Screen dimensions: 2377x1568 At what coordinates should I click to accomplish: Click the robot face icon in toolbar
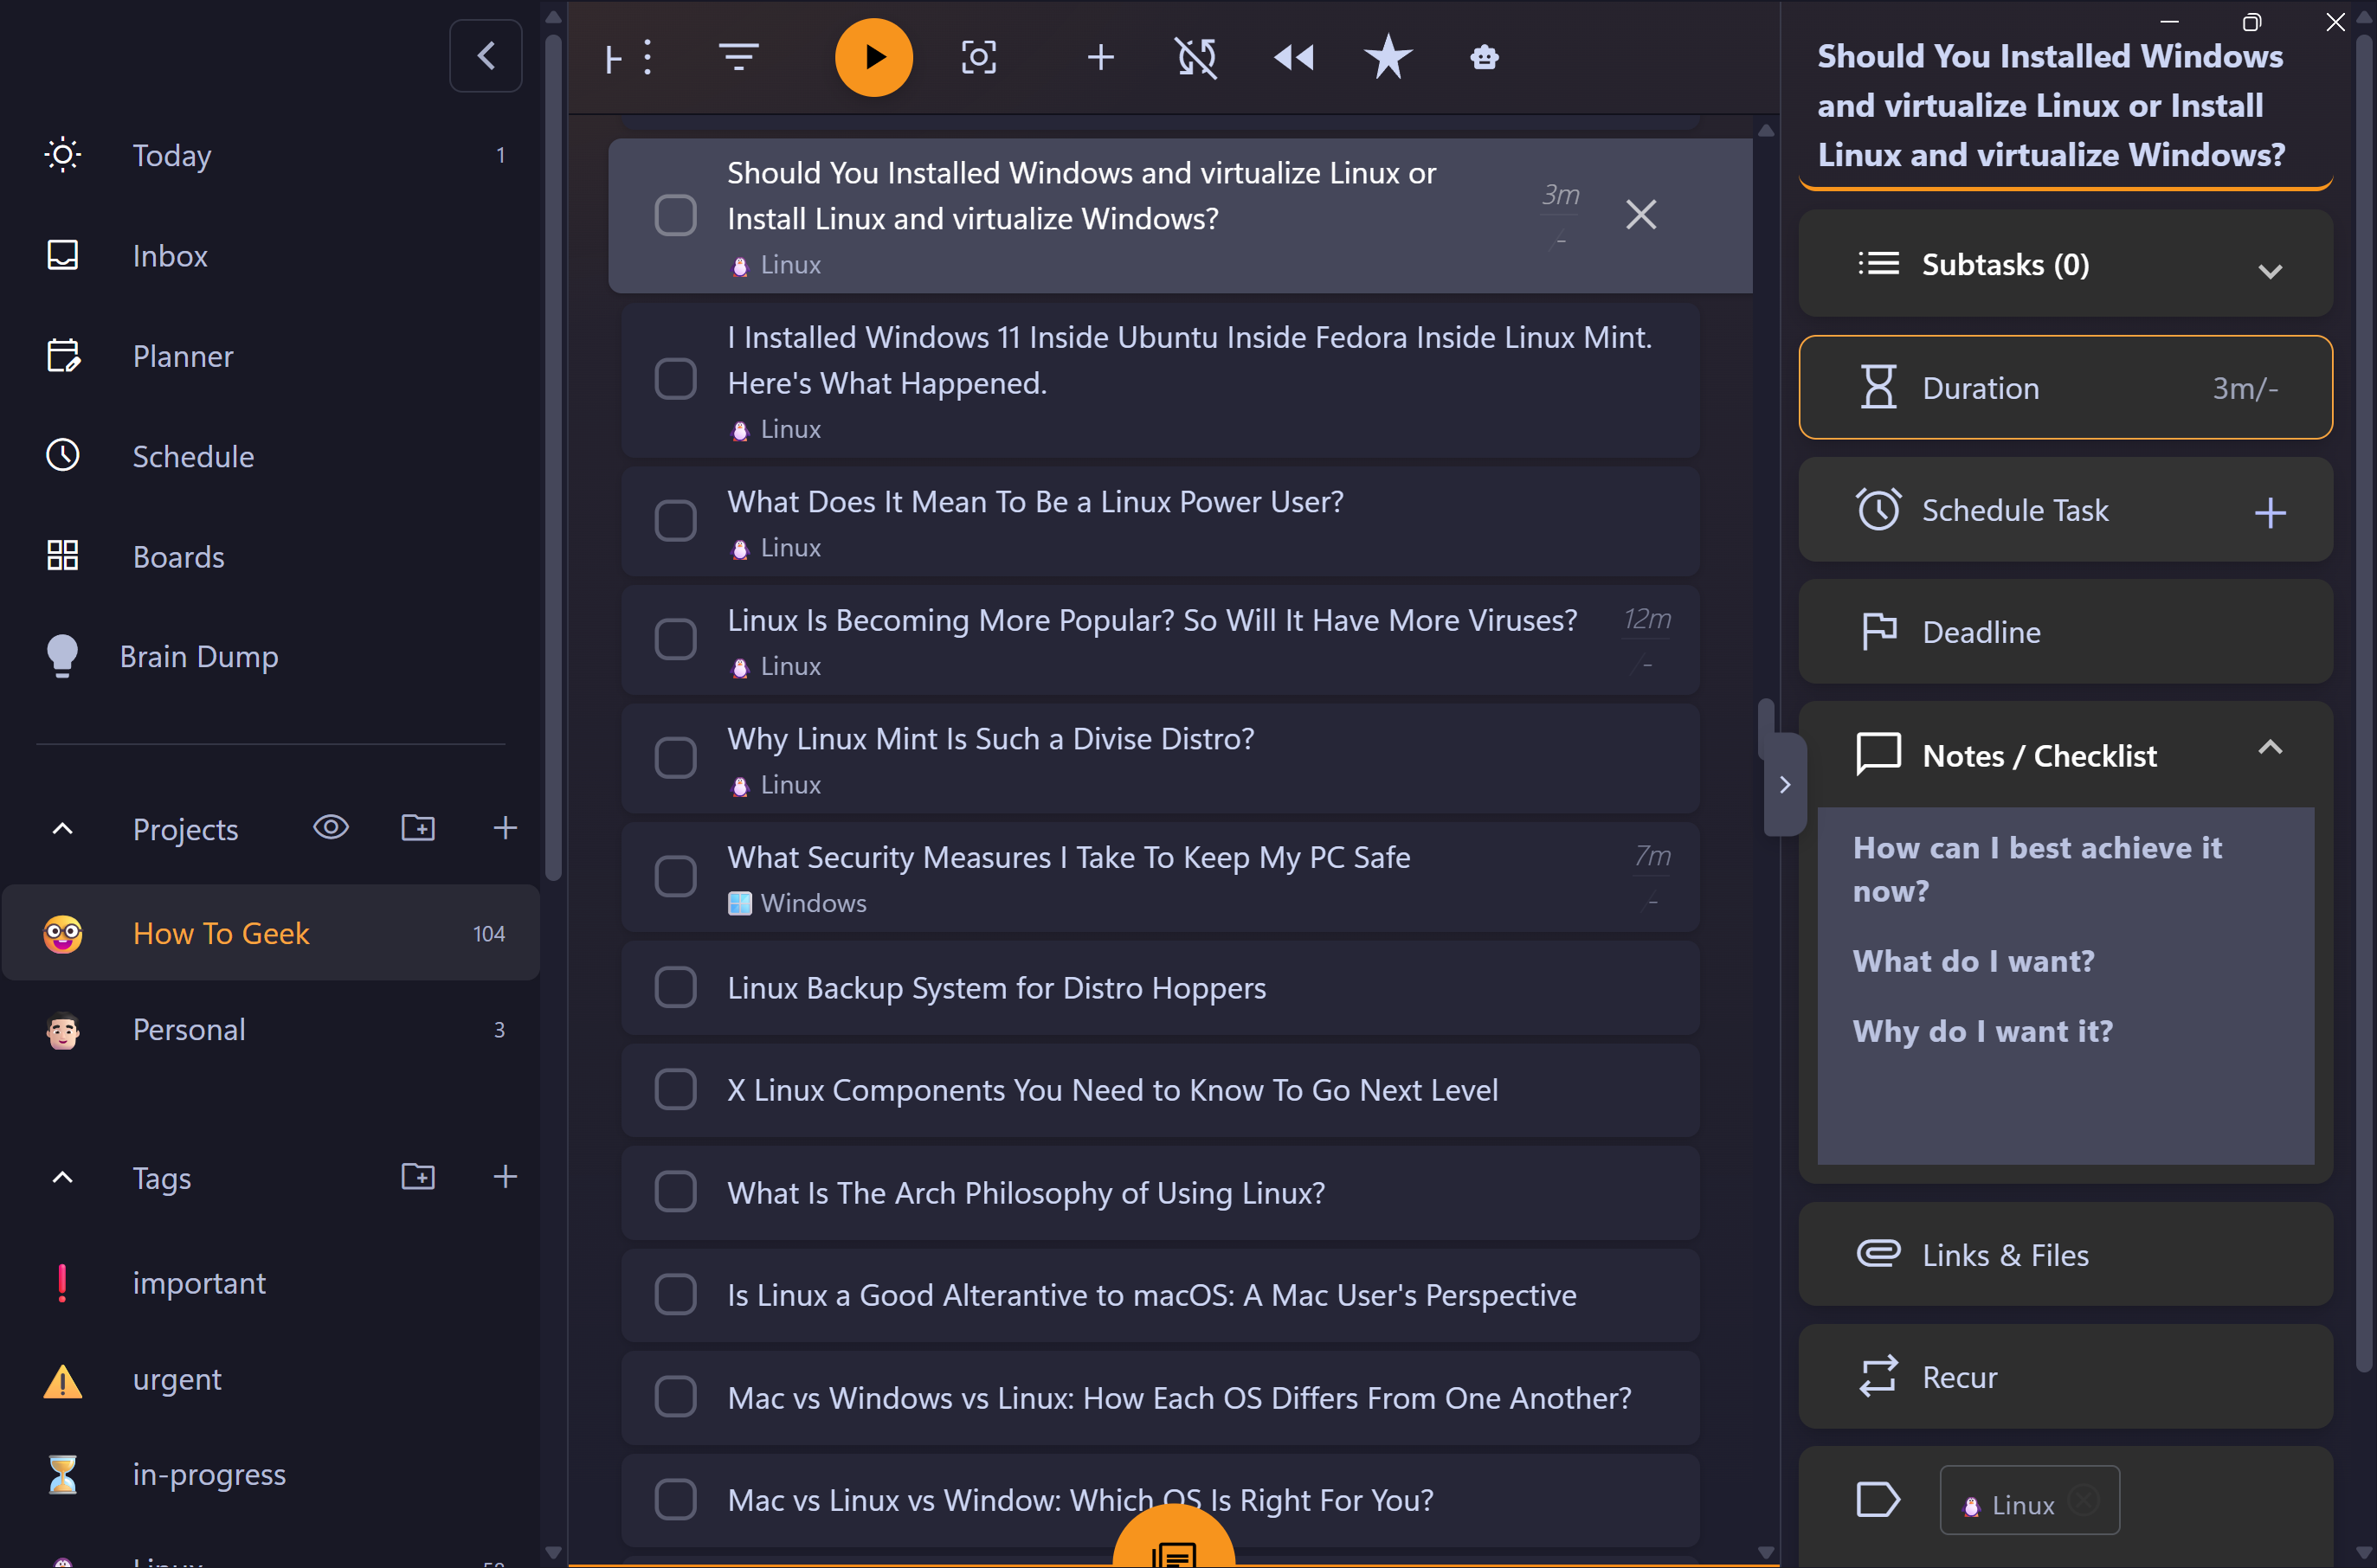point(1484,57)
